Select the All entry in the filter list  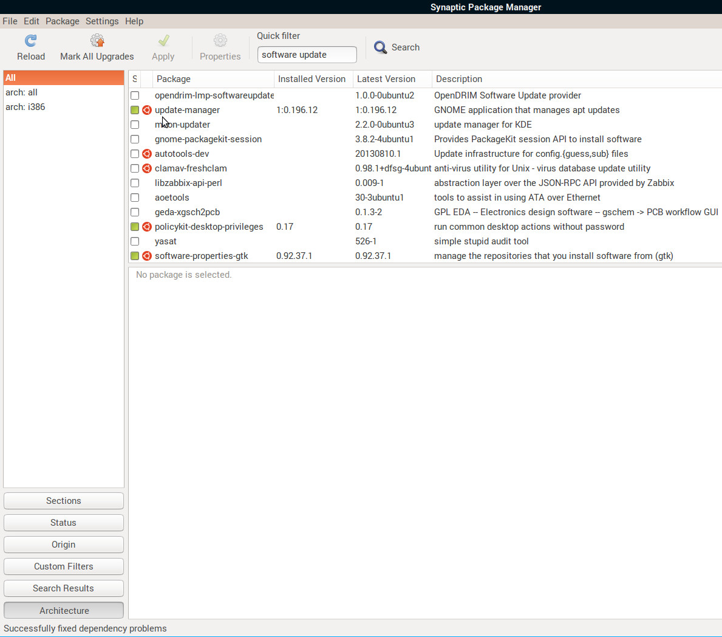tap(64, 78)
